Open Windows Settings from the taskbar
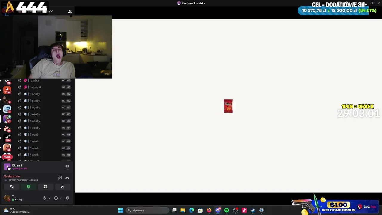Screen dimensions: 382x215 pos(262,210)
